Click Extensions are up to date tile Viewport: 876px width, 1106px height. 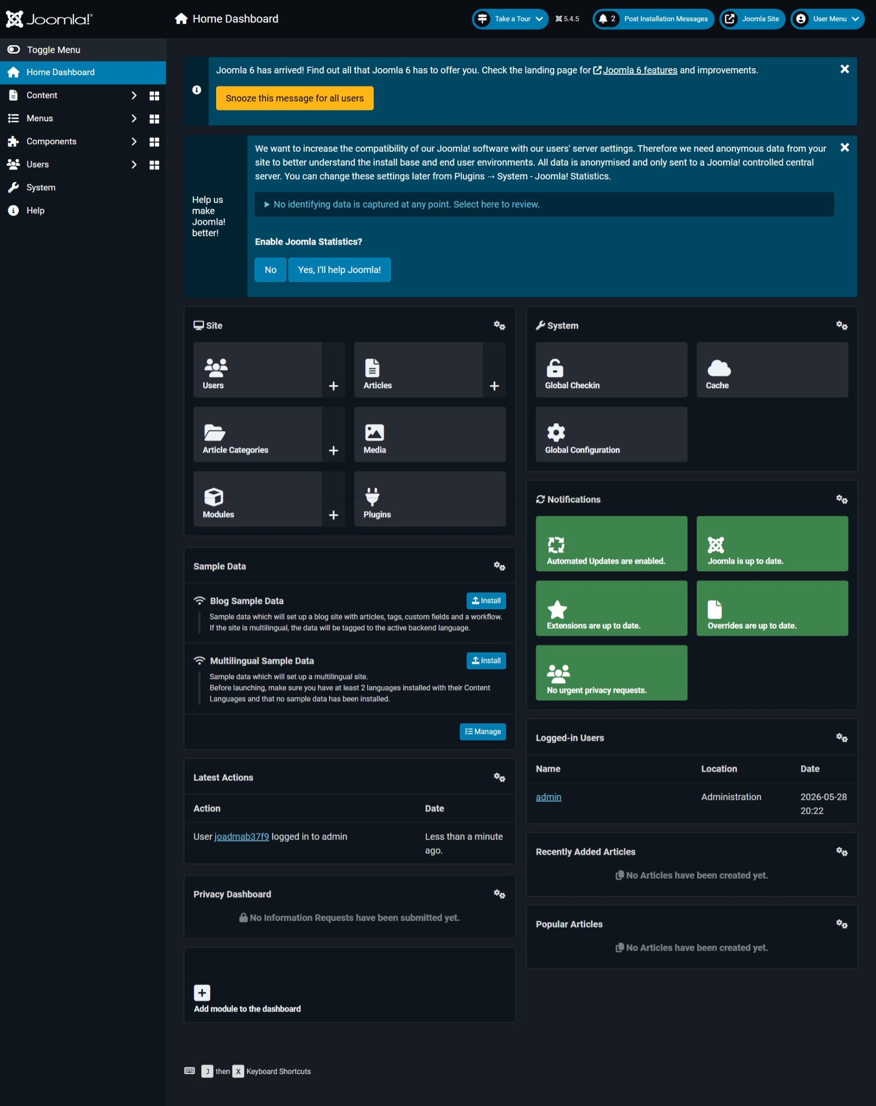[611, 608]
